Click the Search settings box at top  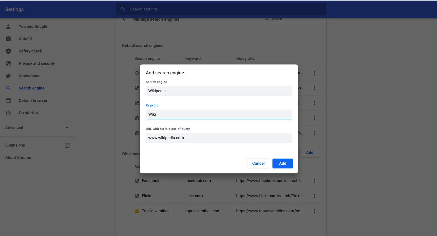point(221,9)
